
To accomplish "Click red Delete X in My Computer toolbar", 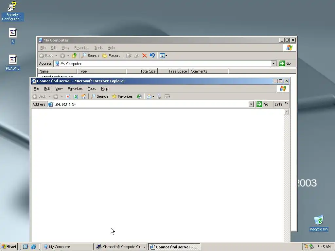I will (145, 56).
